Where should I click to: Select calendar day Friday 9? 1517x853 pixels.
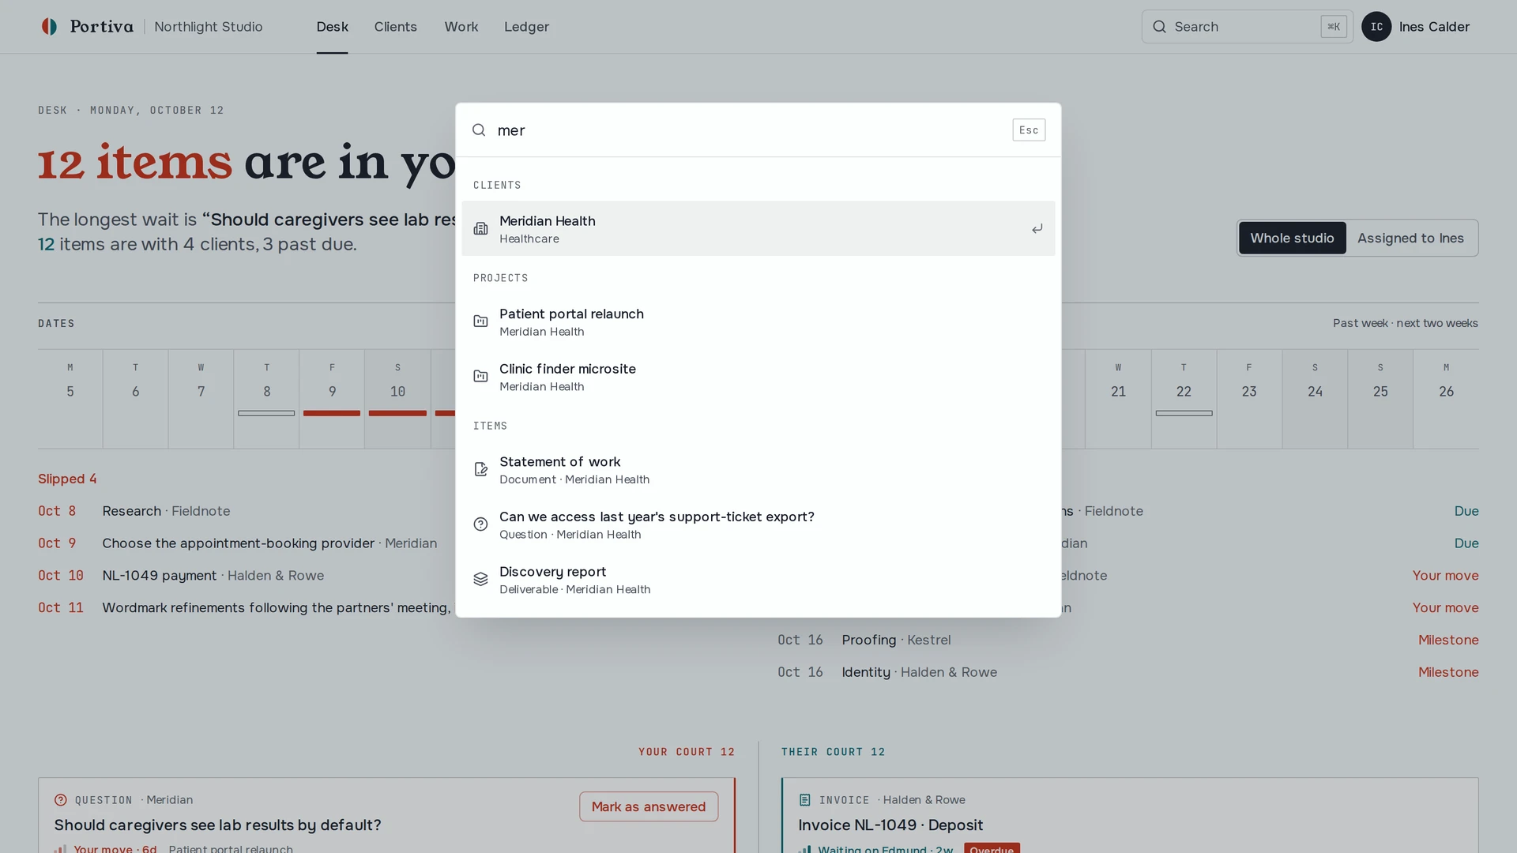pos(332,399)
